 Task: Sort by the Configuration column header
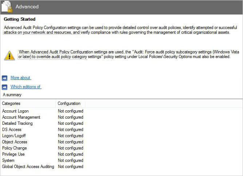pyautogui.click(x=69, y=103)
